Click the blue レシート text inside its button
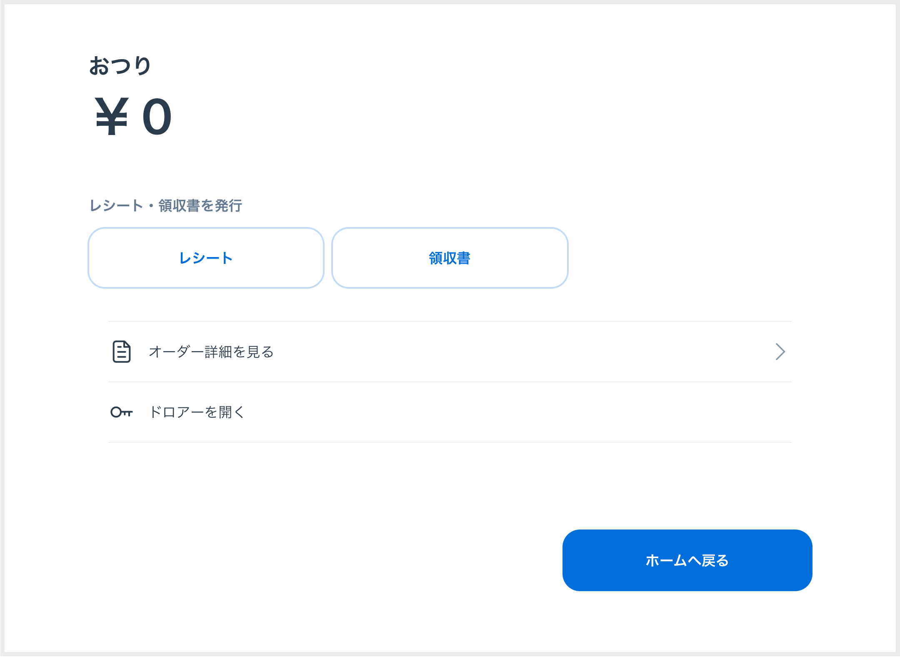The image size is (900, 657). tap(206, 258)
